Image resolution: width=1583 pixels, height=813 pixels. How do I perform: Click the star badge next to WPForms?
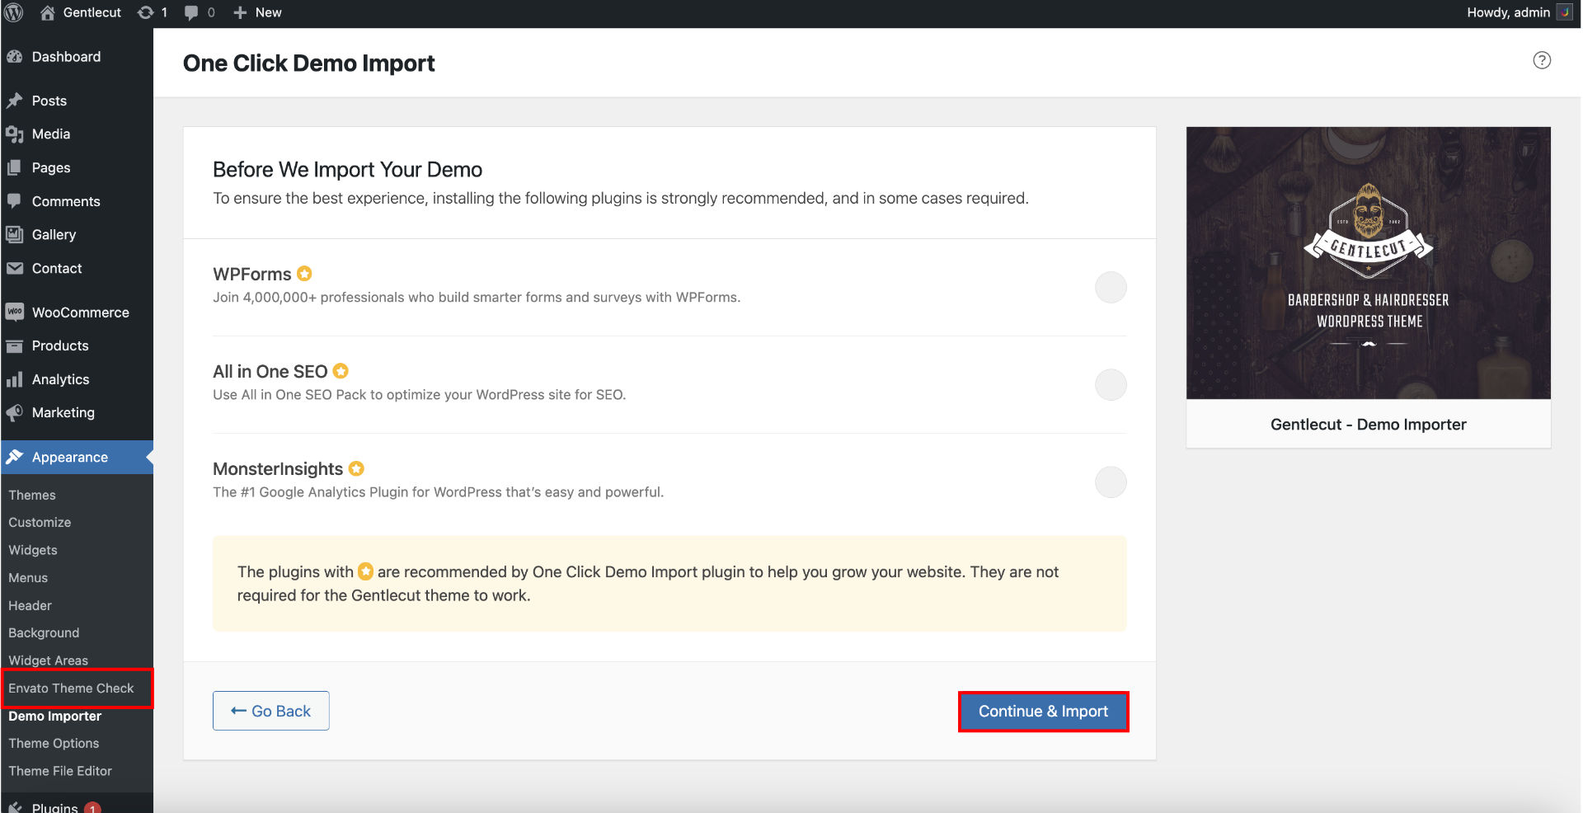304,274
